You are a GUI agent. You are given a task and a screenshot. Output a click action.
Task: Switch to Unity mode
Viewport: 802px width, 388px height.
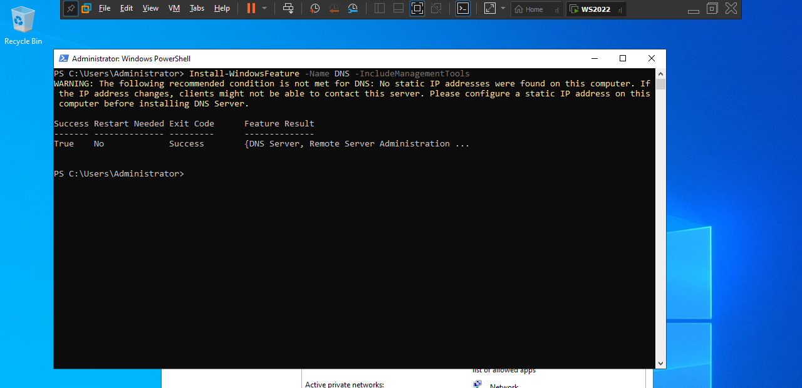(x=436, y=9)
